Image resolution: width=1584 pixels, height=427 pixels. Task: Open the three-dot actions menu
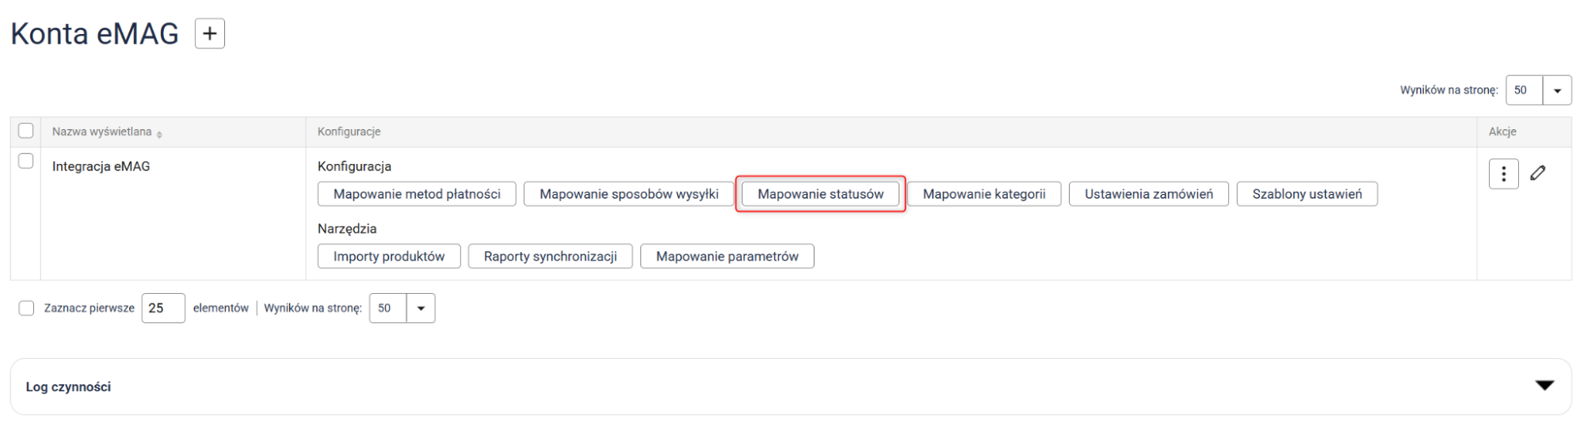click(x=1502, y=173)
